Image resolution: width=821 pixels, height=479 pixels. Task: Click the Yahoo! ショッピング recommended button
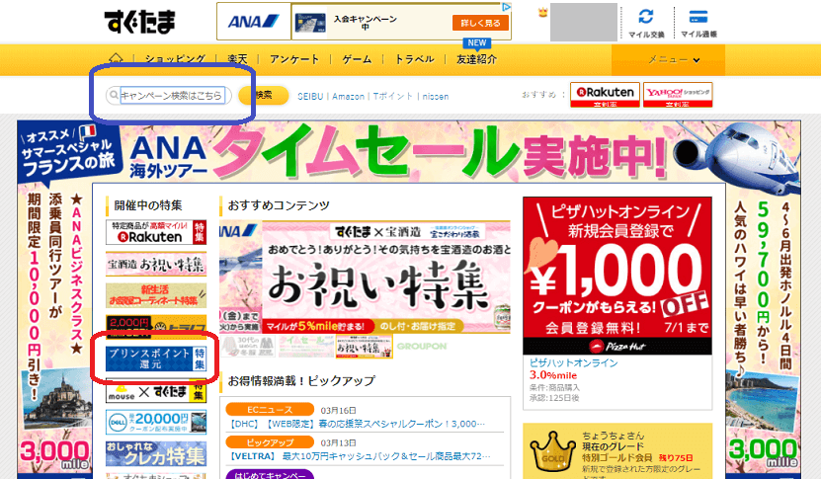point(678,95)
